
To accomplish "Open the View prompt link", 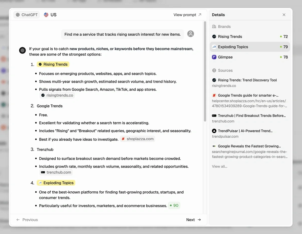I will pos(187,15).
